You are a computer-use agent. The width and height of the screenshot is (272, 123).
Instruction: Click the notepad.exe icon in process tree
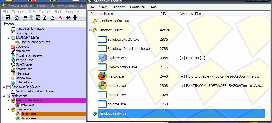coord(13,82)
